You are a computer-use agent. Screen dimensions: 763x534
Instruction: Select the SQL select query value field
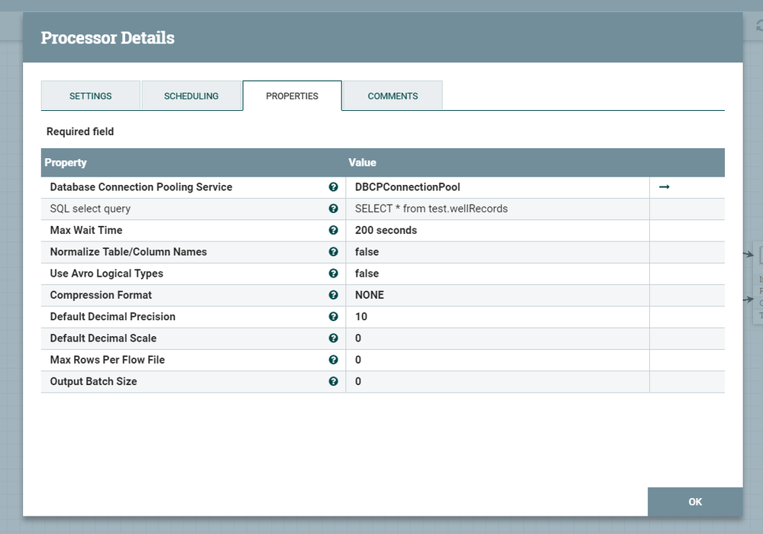tap(496, 209)
